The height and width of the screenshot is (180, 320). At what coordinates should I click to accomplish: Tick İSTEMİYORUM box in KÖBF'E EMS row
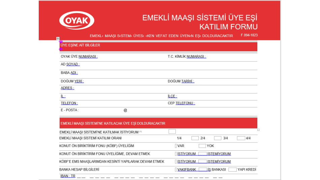pyautogui.click(x=202, y=161)
